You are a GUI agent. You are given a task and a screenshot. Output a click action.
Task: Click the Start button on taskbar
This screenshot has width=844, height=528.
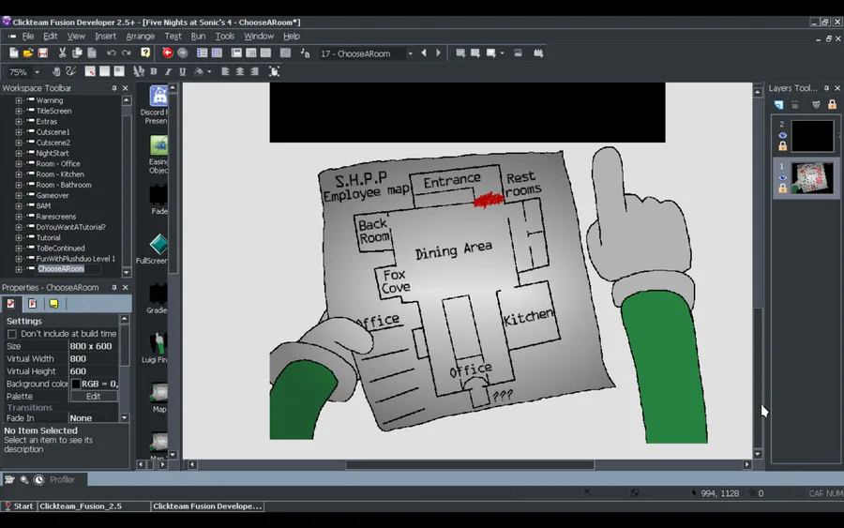pyautogui.click(x=19, y=505)
